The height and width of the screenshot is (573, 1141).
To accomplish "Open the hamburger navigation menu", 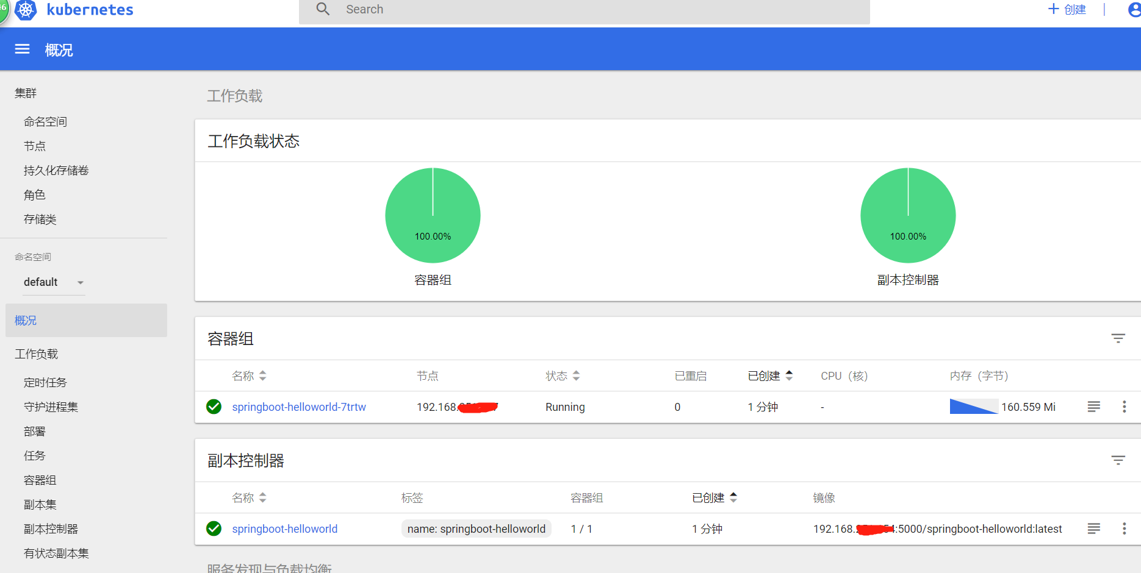I will tap(22, 49).
